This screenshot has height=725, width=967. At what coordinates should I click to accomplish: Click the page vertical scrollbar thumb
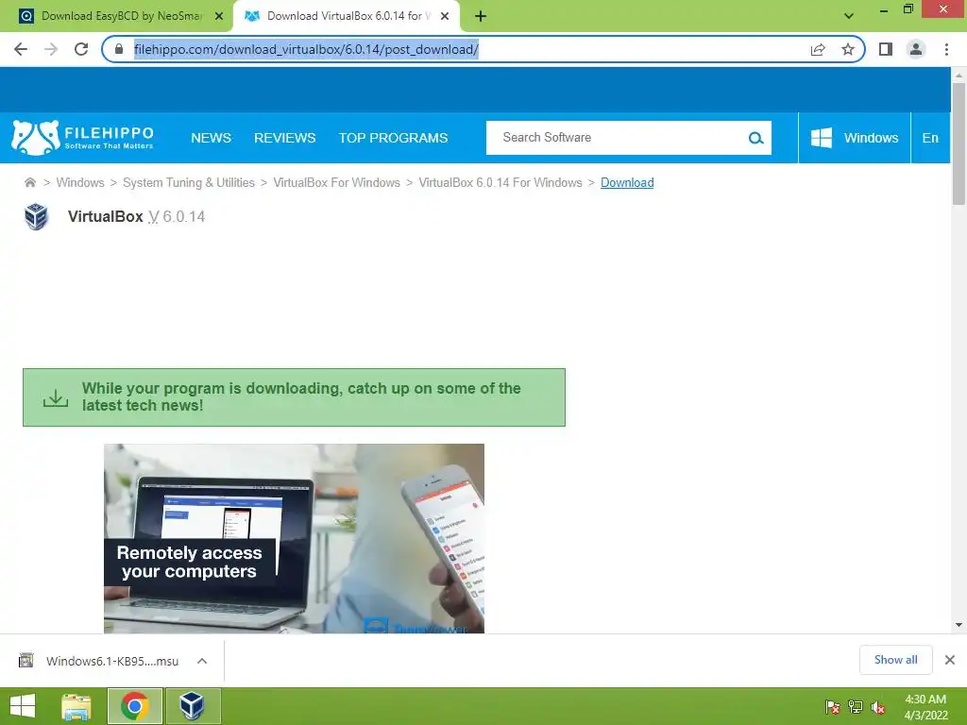tap(959, 143)
